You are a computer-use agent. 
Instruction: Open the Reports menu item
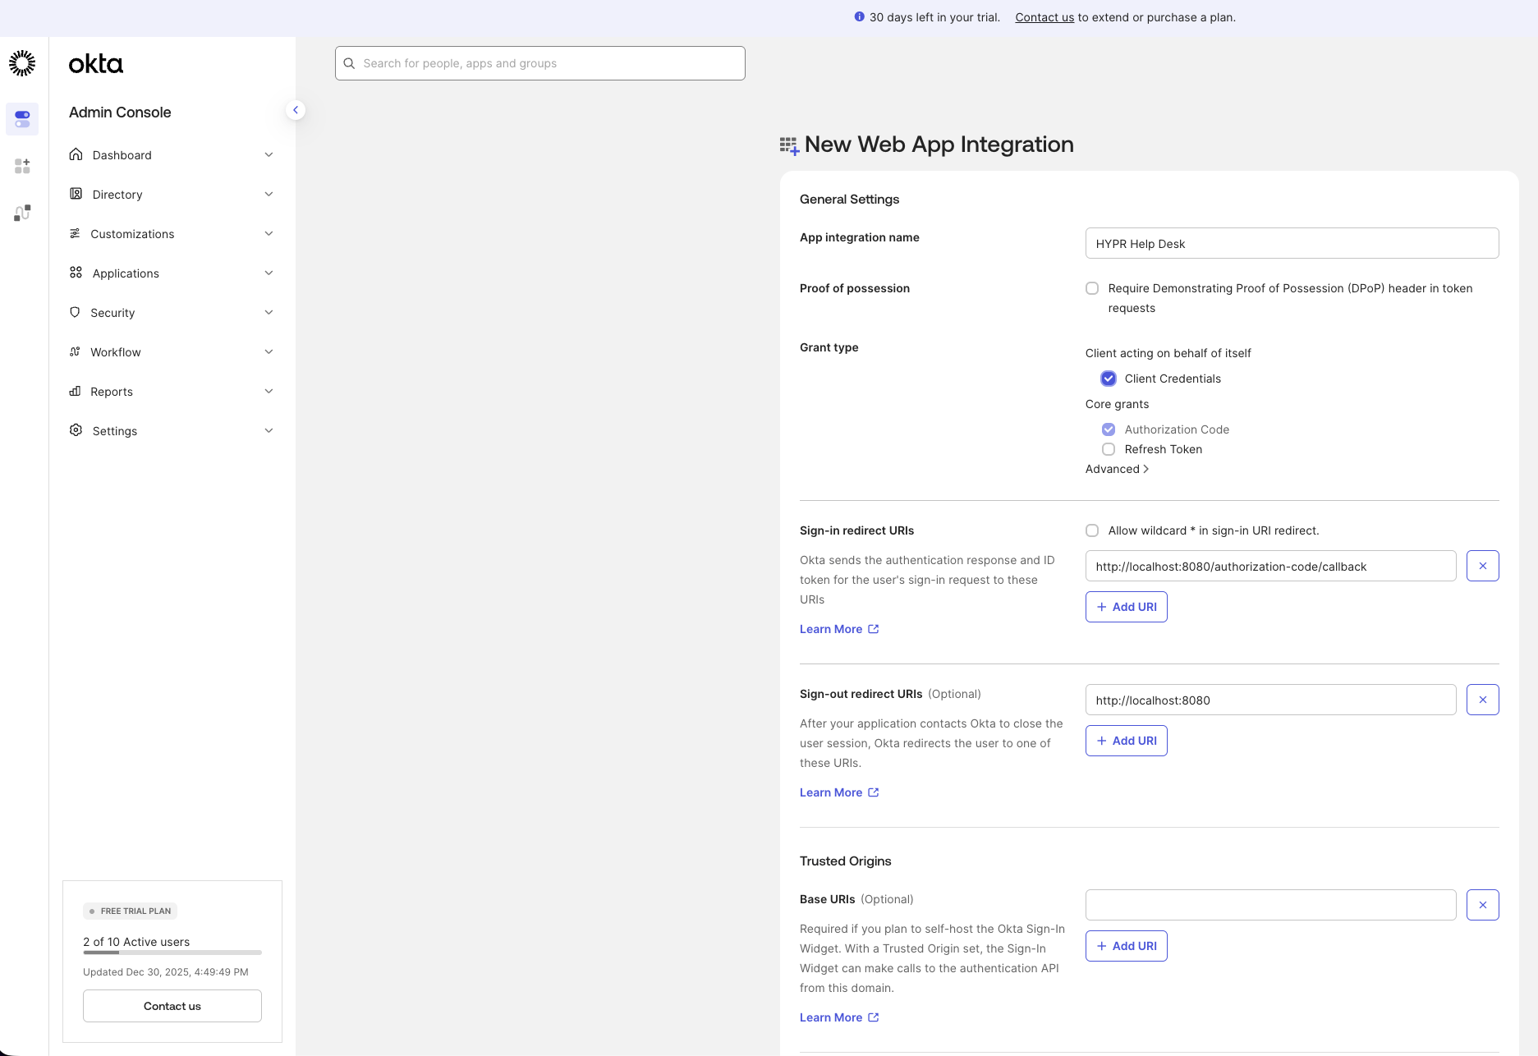(x=112, y=392)
